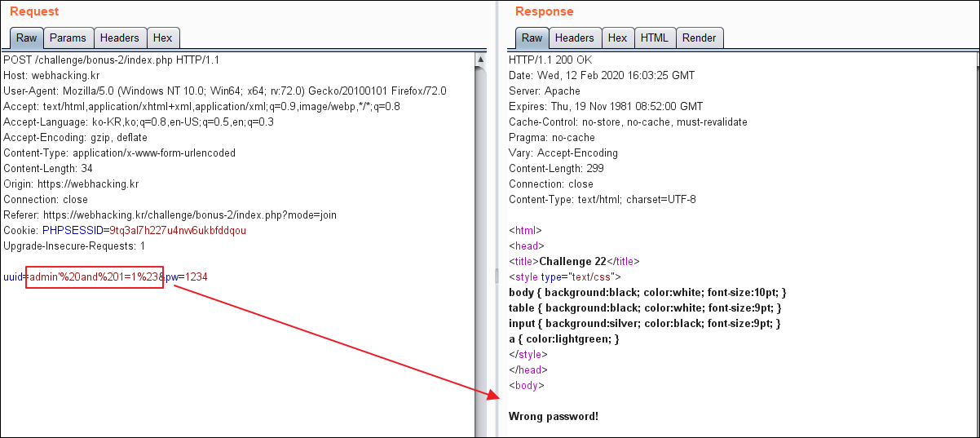Click the Wrong password! response text
The height and width of the screenshot is (438, 980).
coord(554,417)
